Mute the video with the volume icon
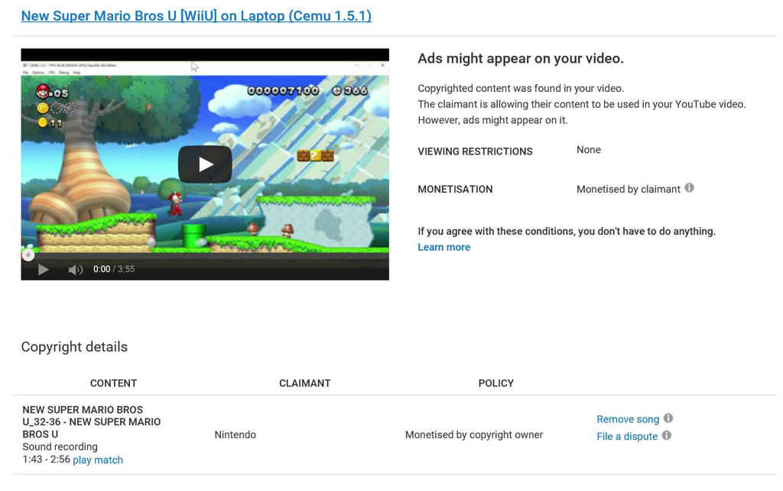783x491 pixels. point(74,269)
